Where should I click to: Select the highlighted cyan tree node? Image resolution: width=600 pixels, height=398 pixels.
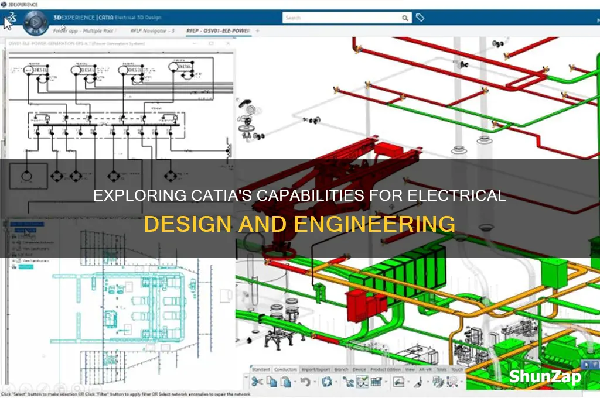coord(25,266)
